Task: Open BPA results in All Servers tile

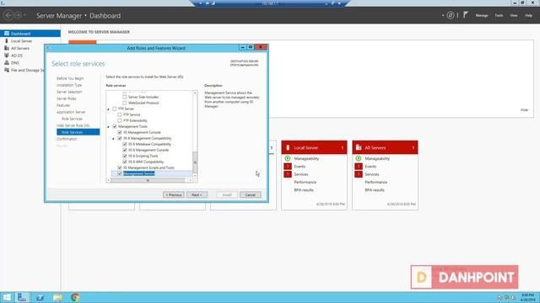Action: pyautogui.click(x=375, y=190)
